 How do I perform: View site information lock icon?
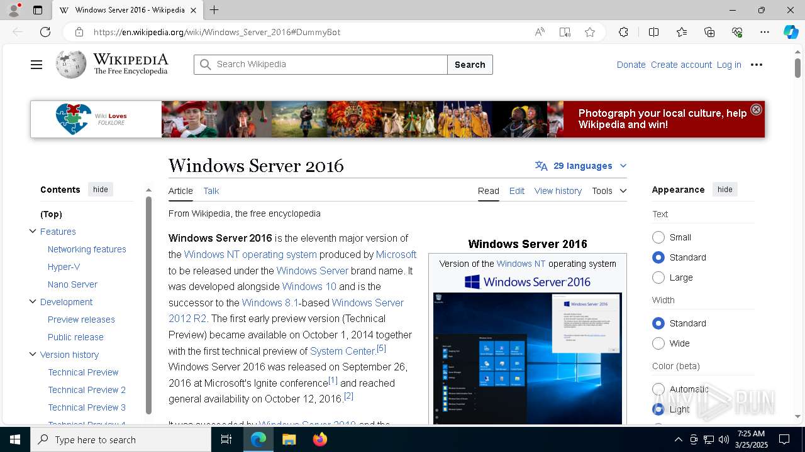point(79,32)
